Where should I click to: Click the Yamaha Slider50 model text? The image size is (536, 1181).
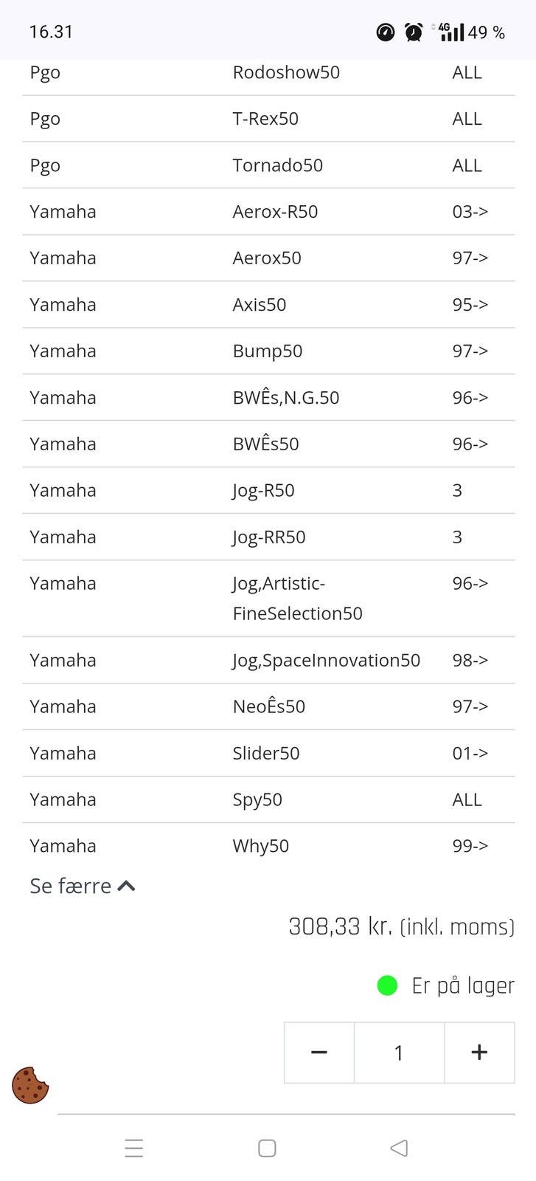[266, 753]
